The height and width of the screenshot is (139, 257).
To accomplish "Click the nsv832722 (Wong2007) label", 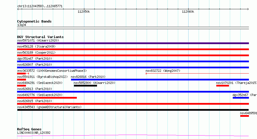I will click(x=163, y=71).
